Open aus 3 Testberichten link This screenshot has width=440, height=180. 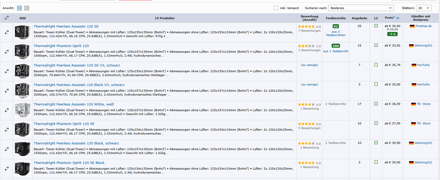tap(336, 33)
